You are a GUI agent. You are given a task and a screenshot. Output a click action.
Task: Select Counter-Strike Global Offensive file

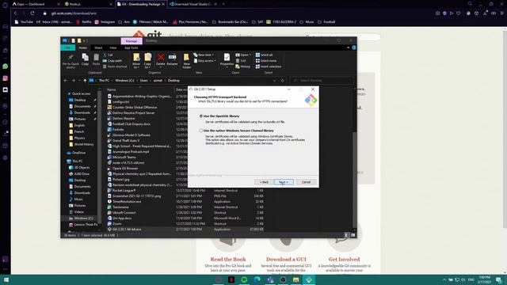point(135,108)
